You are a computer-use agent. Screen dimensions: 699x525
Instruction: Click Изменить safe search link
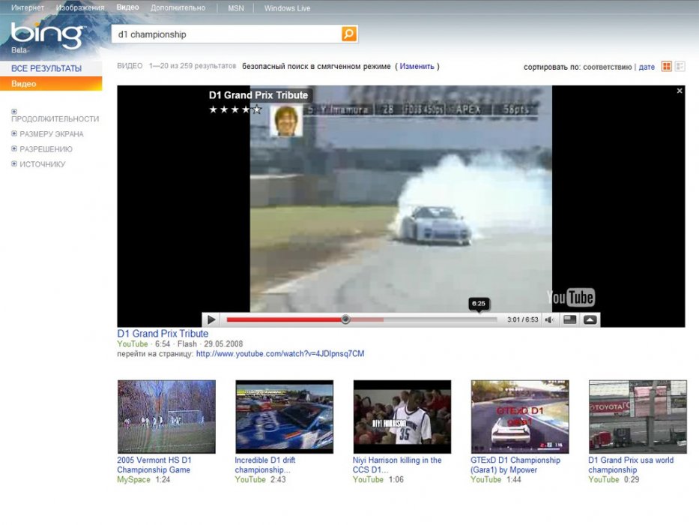click(417, 67)
